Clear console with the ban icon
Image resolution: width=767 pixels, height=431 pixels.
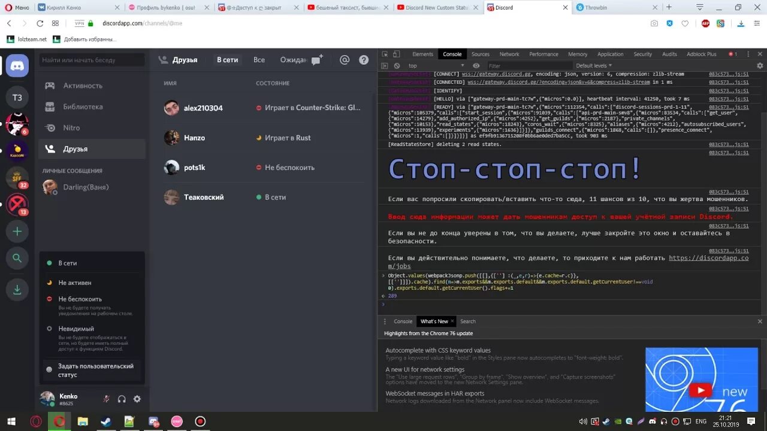tap(396, 66)
